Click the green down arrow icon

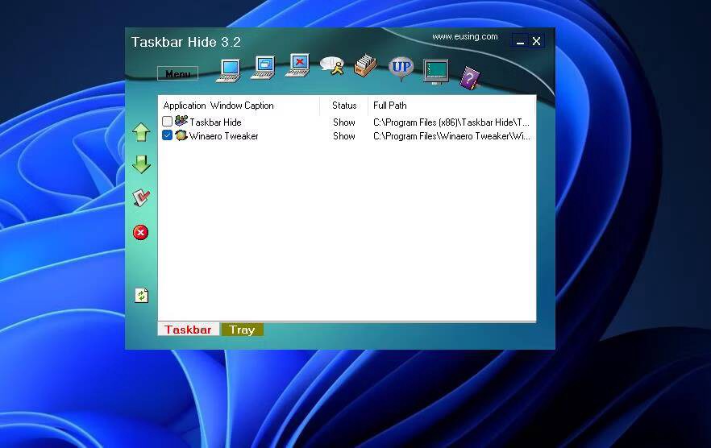pyautogui.click(x=142, y=164)
